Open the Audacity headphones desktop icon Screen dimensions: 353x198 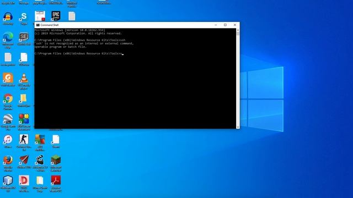8,17
